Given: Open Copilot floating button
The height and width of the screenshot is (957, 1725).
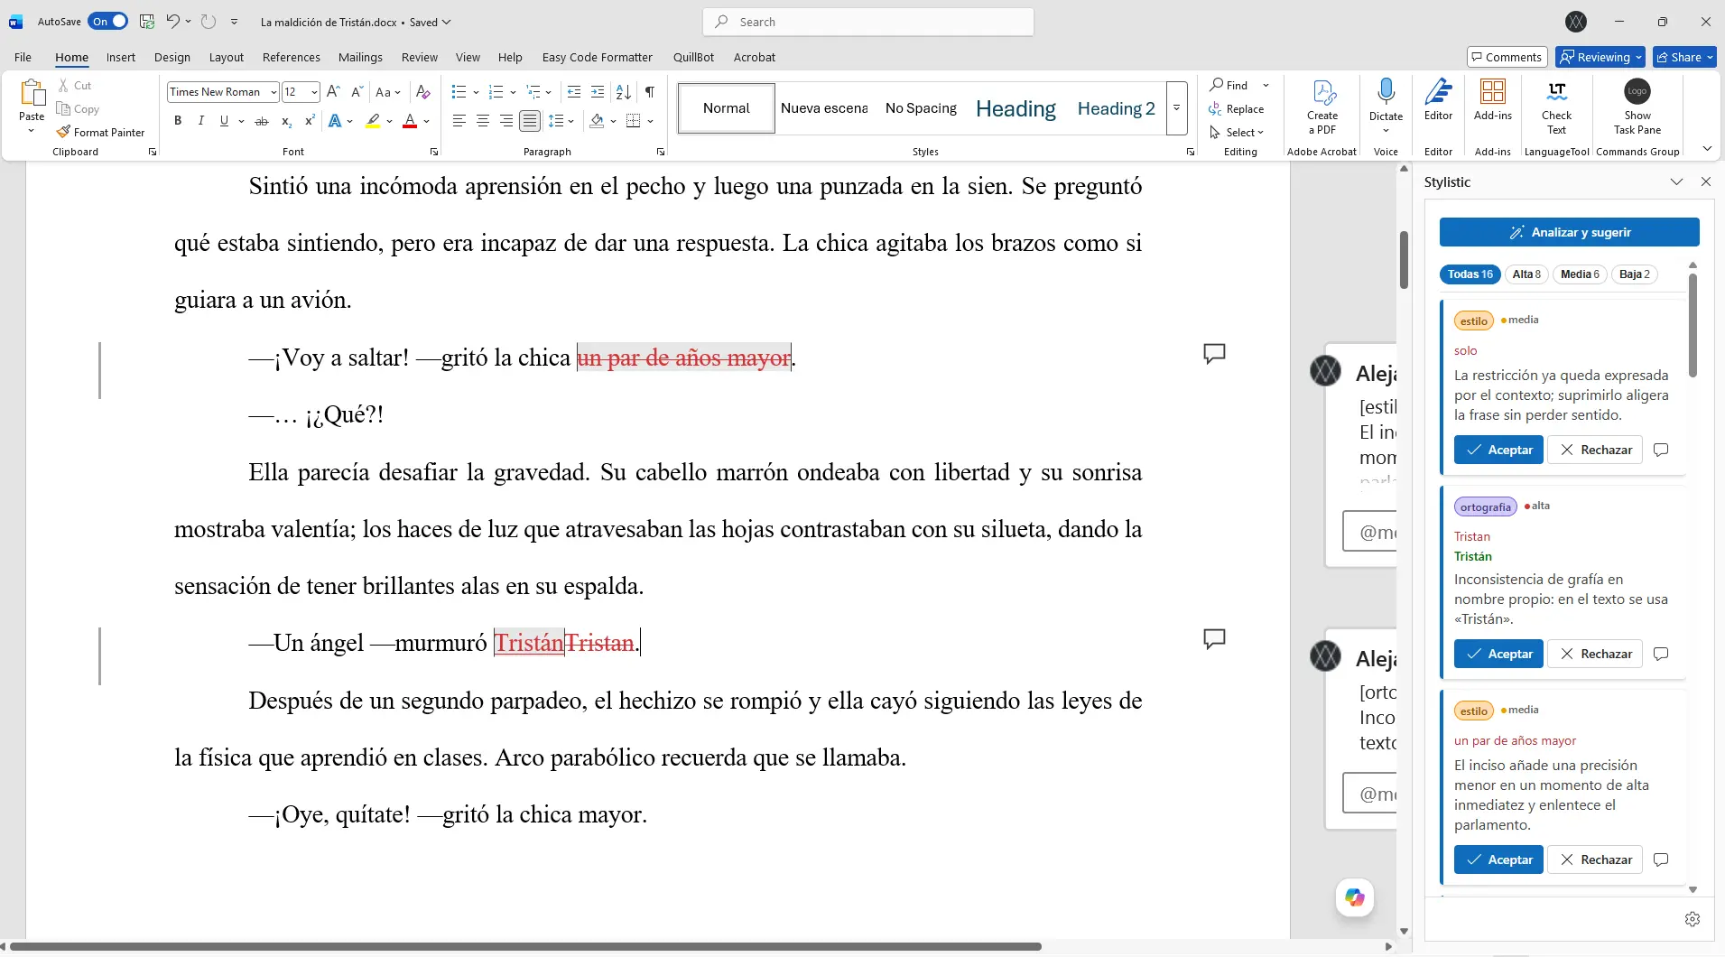Looking at the screenshot, I should tap(1355, 897).
